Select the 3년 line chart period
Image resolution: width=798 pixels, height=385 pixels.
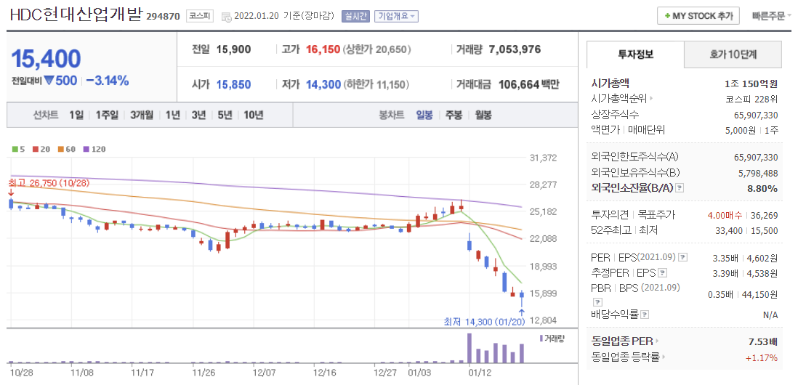point(198,115)
